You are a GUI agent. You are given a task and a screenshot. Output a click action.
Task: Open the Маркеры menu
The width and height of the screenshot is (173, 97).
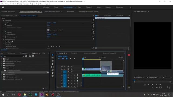pyautogui.click(x=26, y=4)
